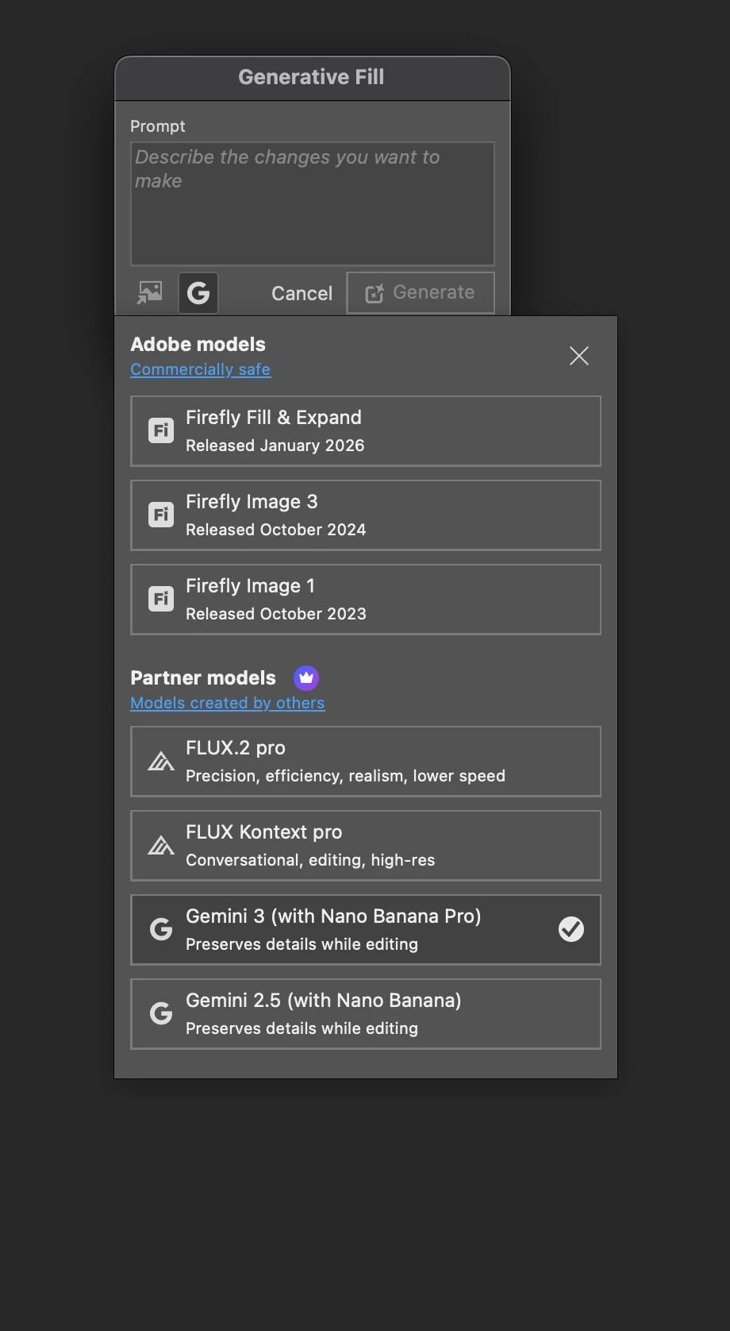Viewport: 730px width, 1331px height.
Task: Select the FLUX.2 pro partner model
Action: [366, 762]
